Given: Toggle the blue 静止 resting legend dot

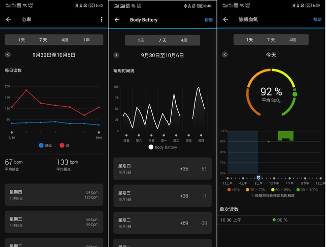Looking at the screenshot, I should 41,145.
